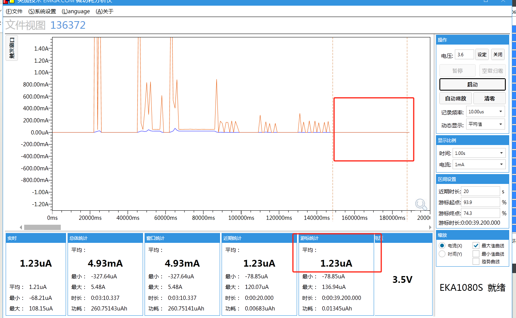Open the (A)关于 menu
The image size is (516, 318).
105,11
